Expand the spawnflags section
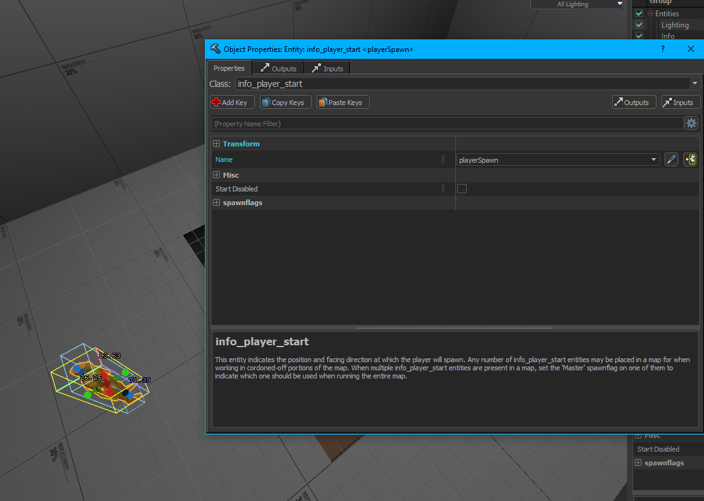This screenshot has width=704, height=501. 216,202
